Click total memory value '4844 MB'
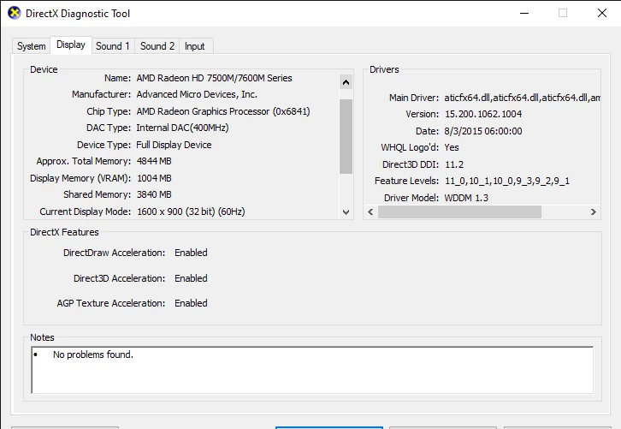This screenshot has width=621, height=429. (x=154, y=161)
